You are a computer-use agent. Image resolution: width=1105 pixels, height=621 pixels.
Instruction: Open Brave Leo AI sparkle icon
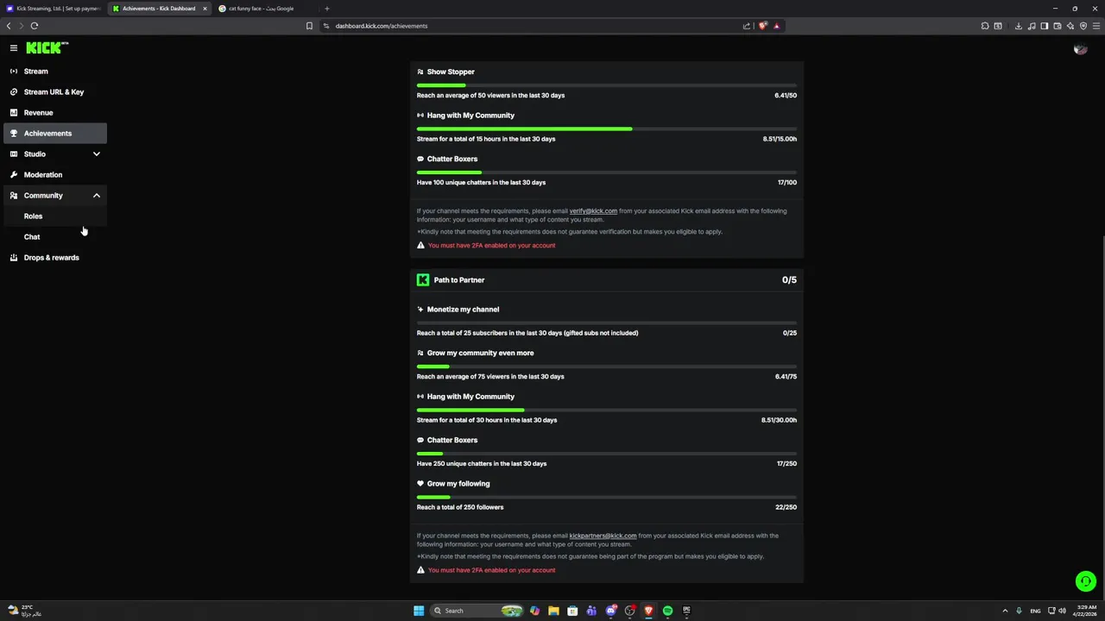(1070, 26)
